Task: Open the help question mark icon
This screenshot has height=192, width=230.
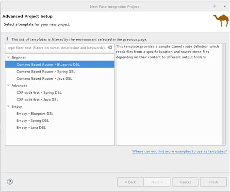Action: (10, 182)
